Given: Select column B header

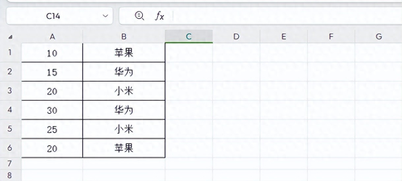Looking at the screenshot, I should (x=124, y=37).
